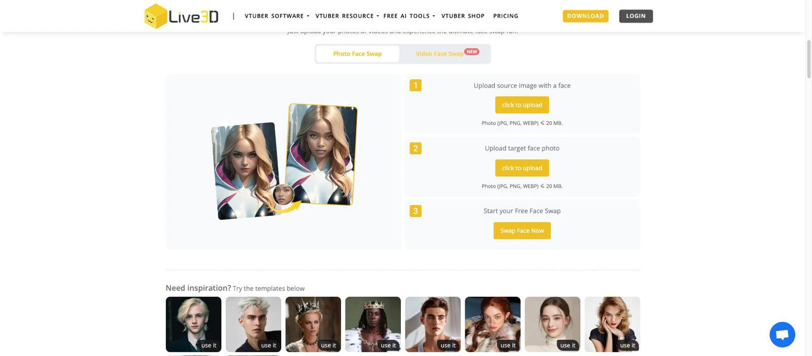The width and height of the screenshot is (812, 356).
Task: Upload source image via click to upload
Action: 522,105
